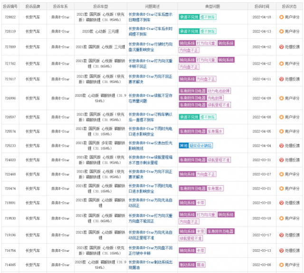Open complaint 719891 problem description link

(151, 203)
